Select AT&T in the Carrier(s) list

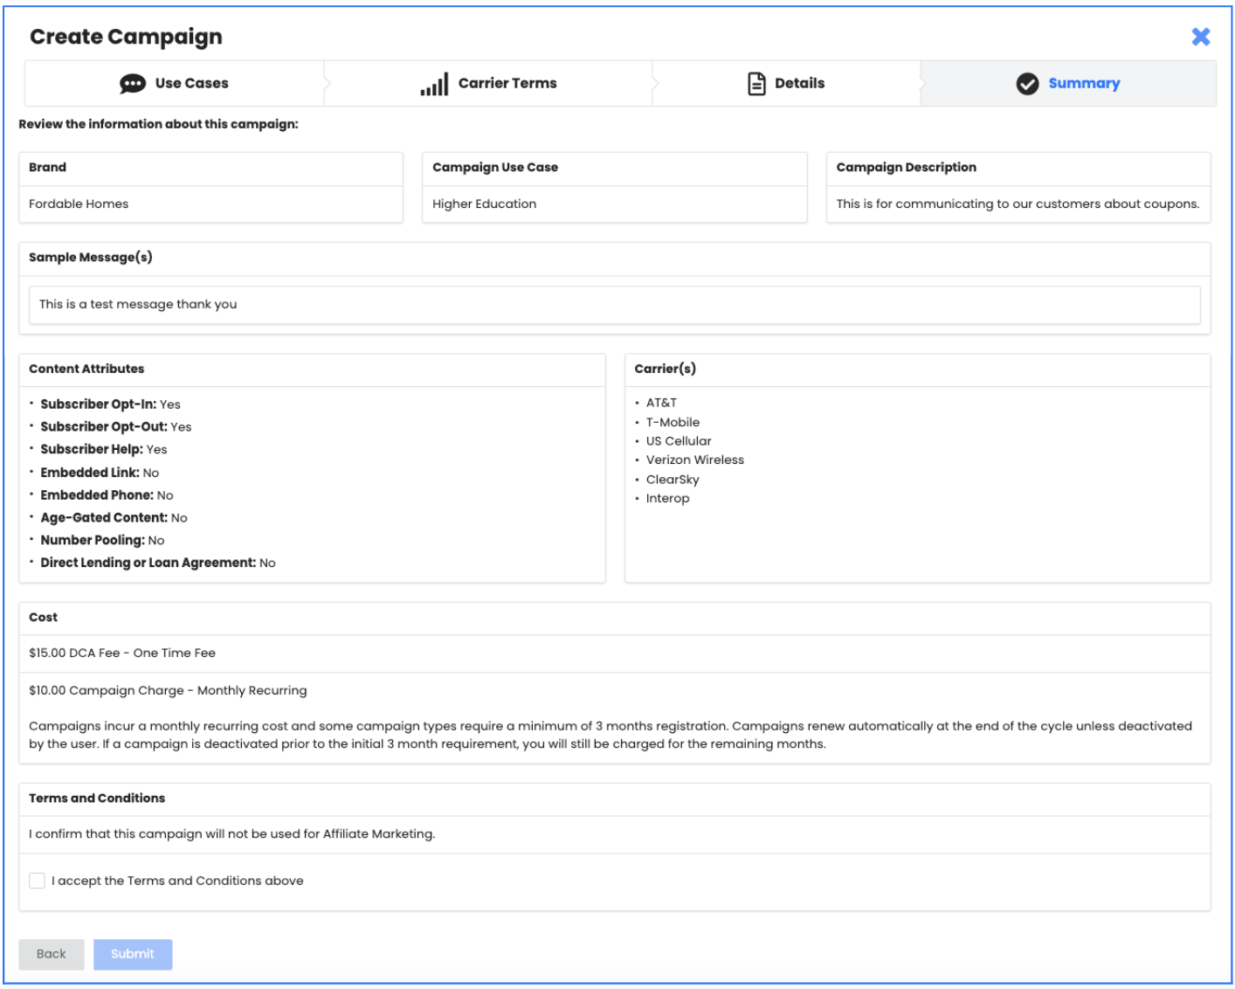click(662, 403)
